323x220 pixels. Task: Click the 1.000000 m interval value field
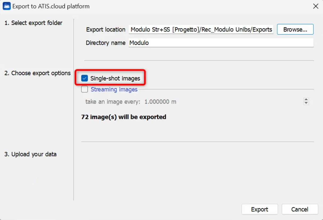[x=160, y=102]
